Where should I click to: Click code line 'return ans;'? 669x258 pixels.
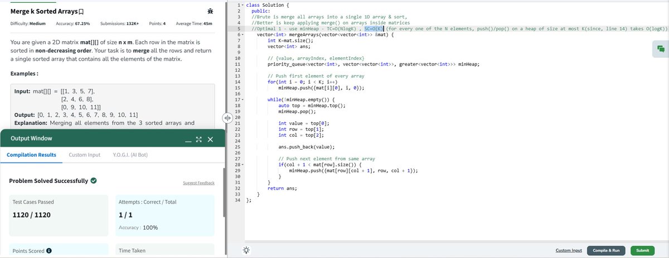(282, 188)
